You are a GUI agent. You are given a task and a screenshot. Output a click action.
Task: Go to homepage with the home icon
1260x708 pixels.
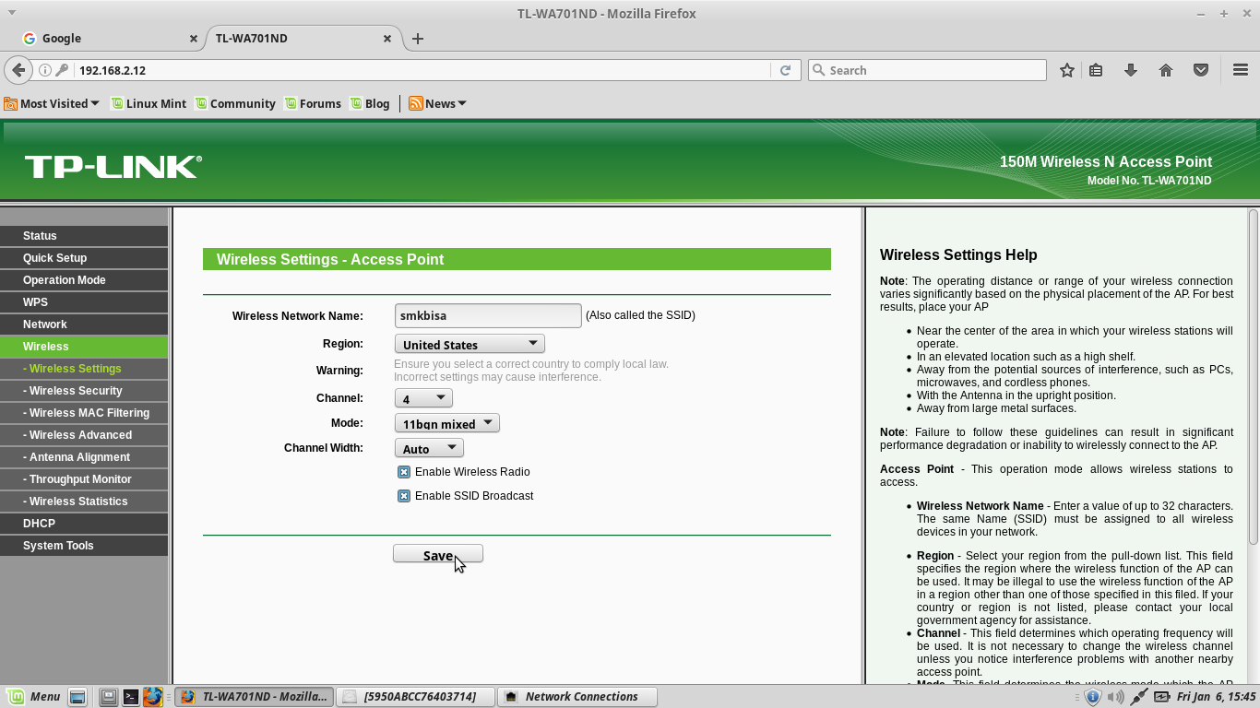pyautogui.click(x=1165, y=69)
